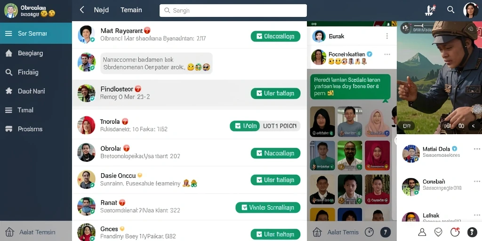Viewport: 482px width, 241px height.
Task: Click the green Peredt message bubble
Action: coord(350,87)
